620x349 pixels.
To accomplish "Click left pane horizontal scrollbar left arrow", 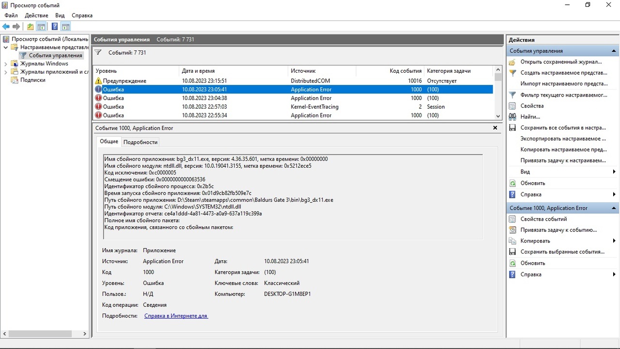I will pos(5,334).
